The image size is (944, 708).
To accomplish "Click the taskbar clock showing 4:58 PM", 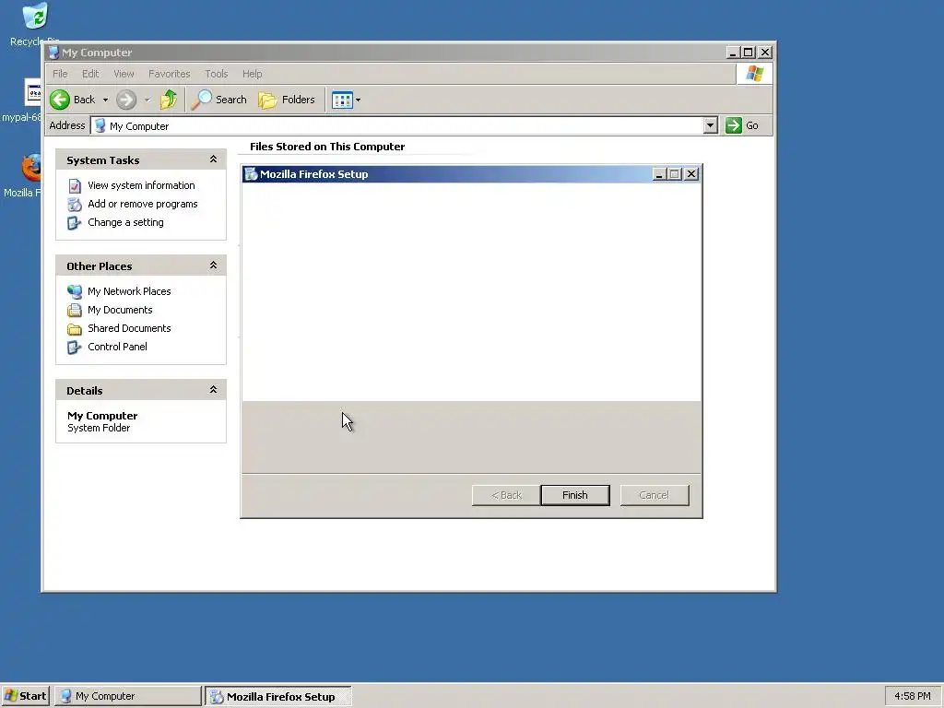I will 912,696.
